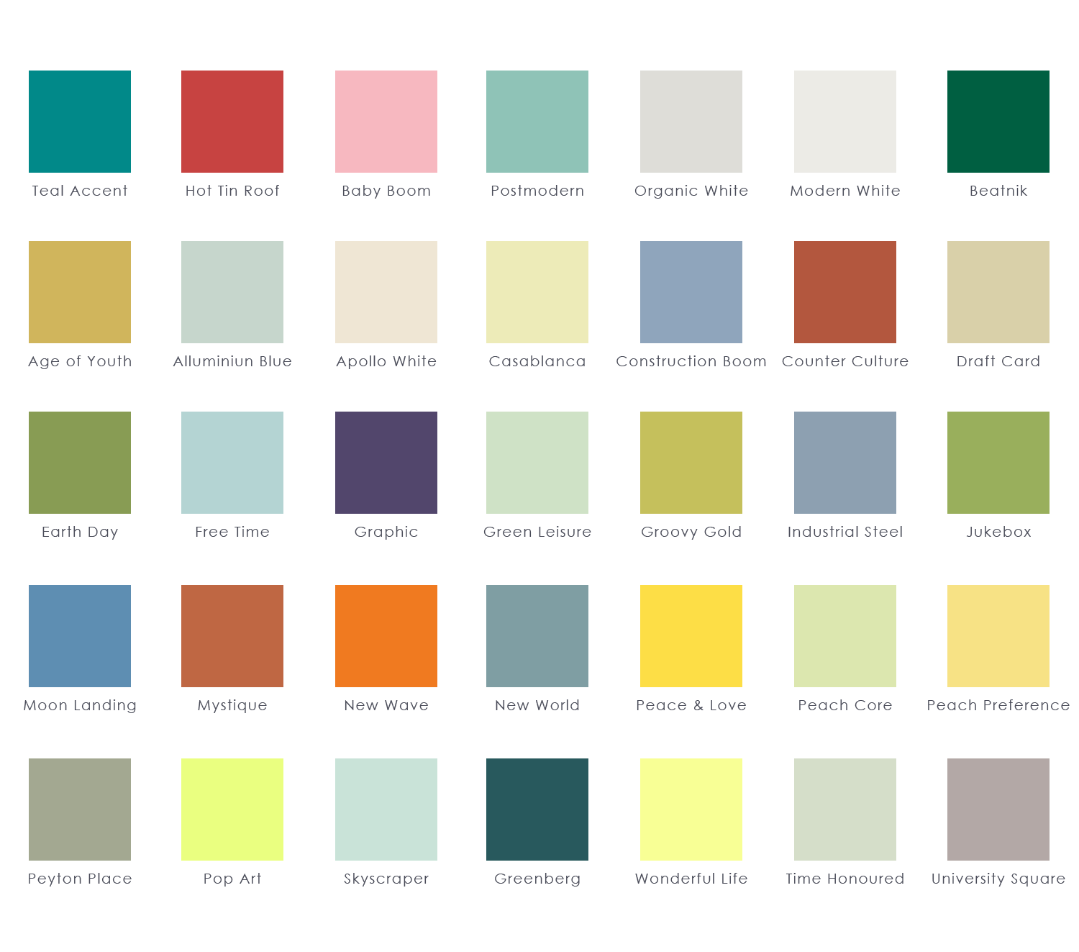Choose the Industrial Steel swatch
Image resolution: width=1079 pixels, height=952 pixels.
tap(845, 463)
